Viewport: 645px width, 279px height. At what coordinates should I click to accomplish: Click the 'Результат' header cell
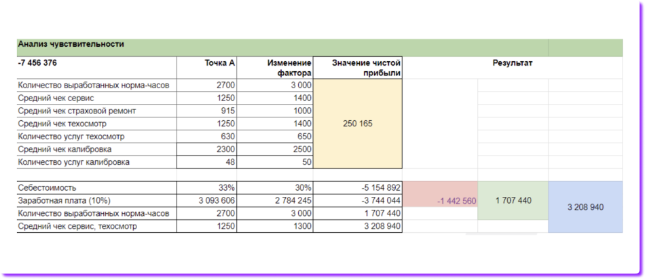coord(512,67)
